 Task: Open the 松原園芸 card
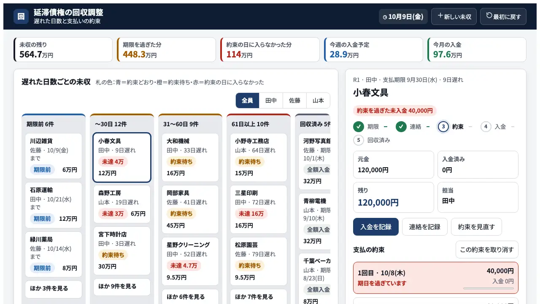pos(259,261)
